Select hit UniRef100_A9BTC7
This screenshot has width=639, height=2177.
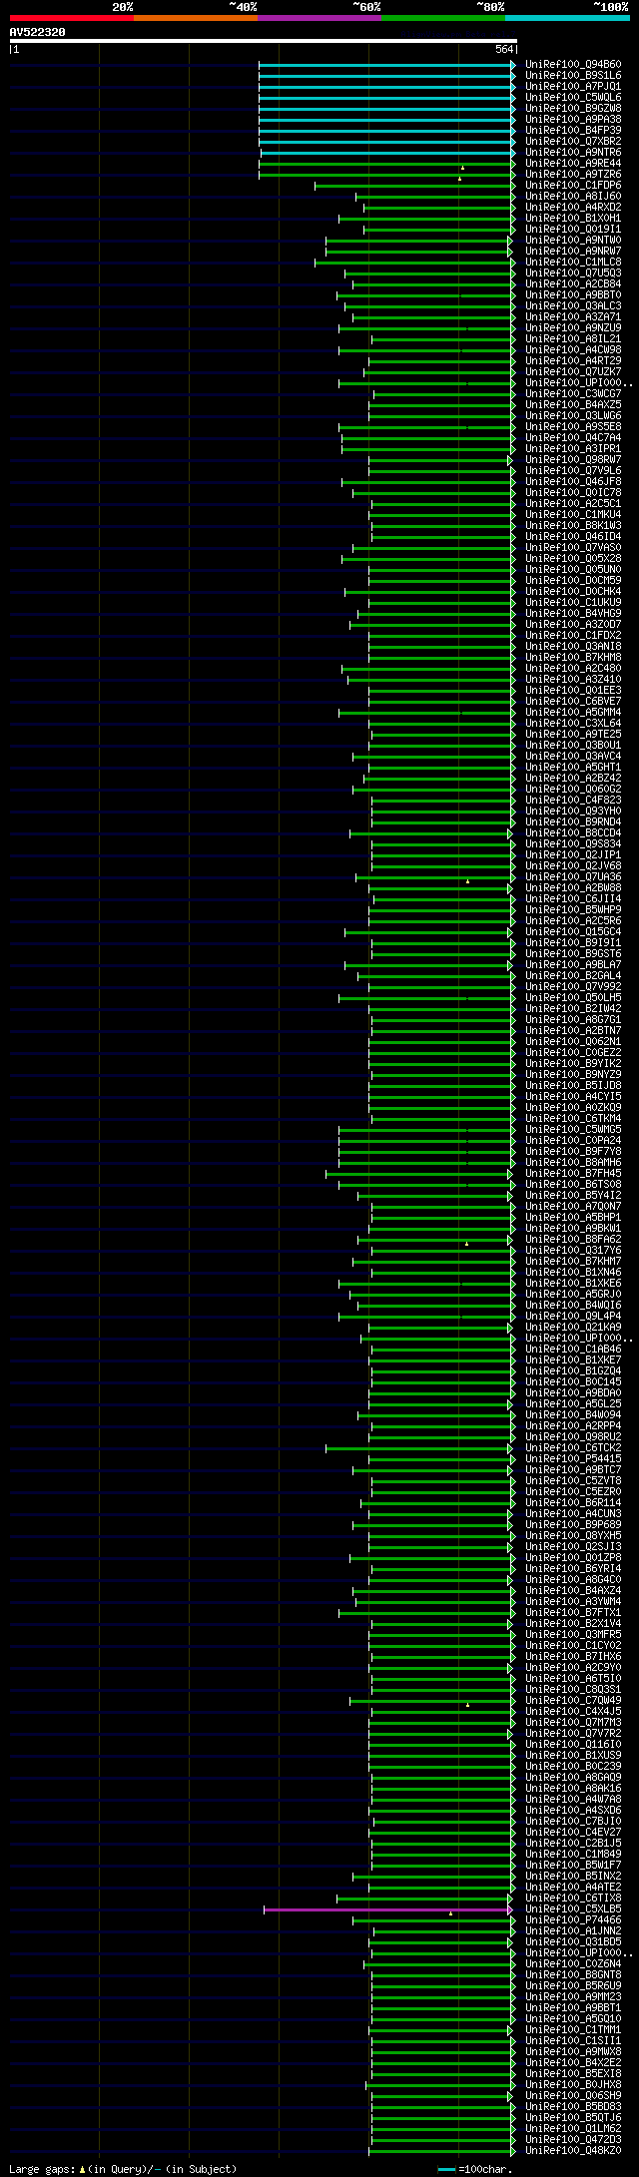[573, 1470]
